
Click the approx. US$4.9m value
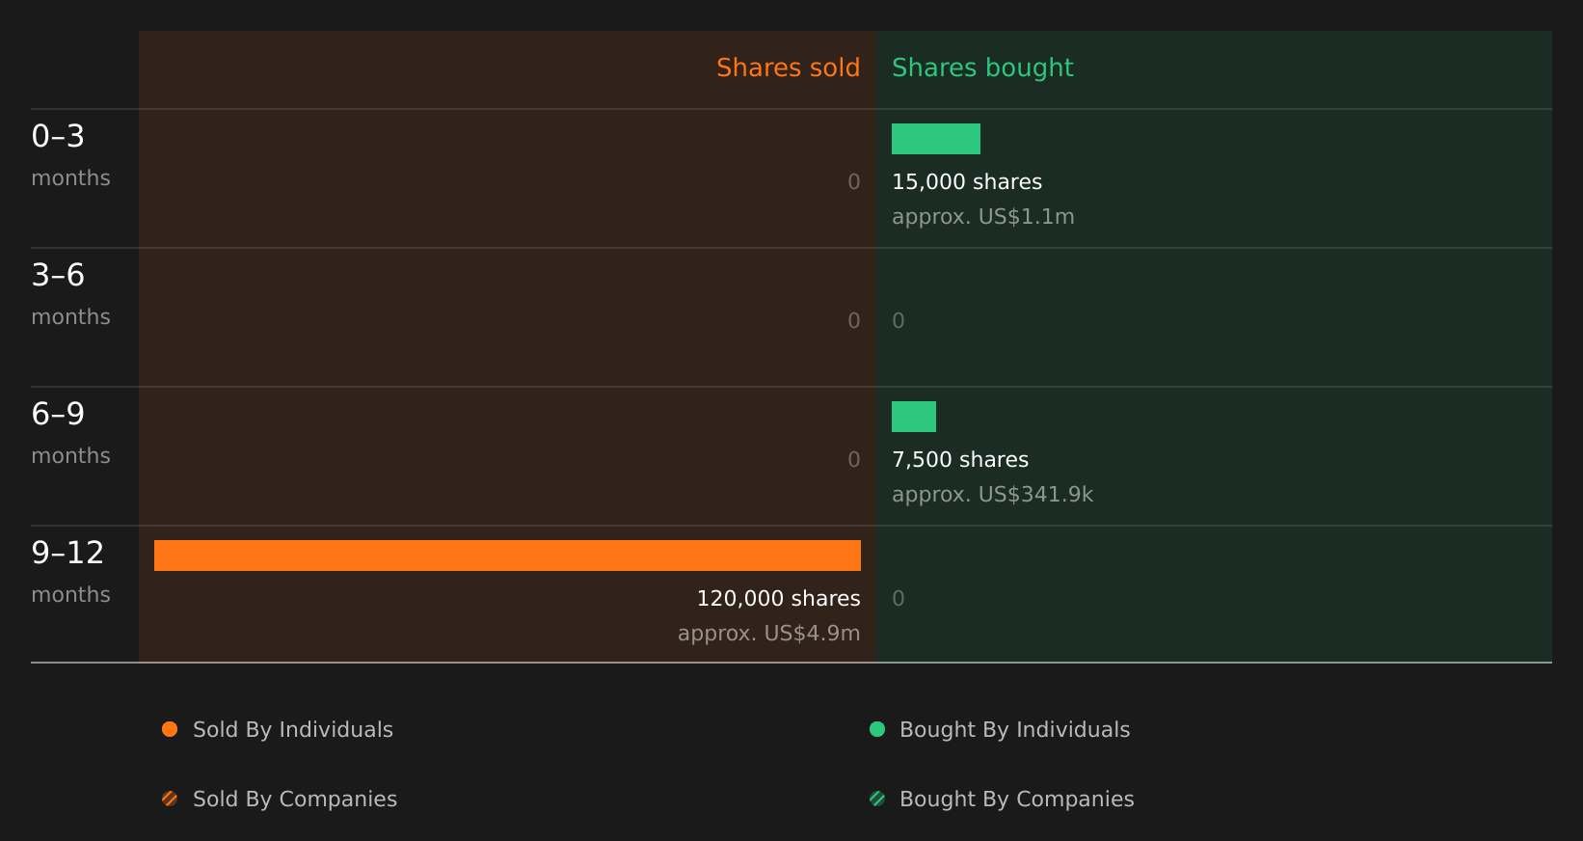(x=768, y=634)
